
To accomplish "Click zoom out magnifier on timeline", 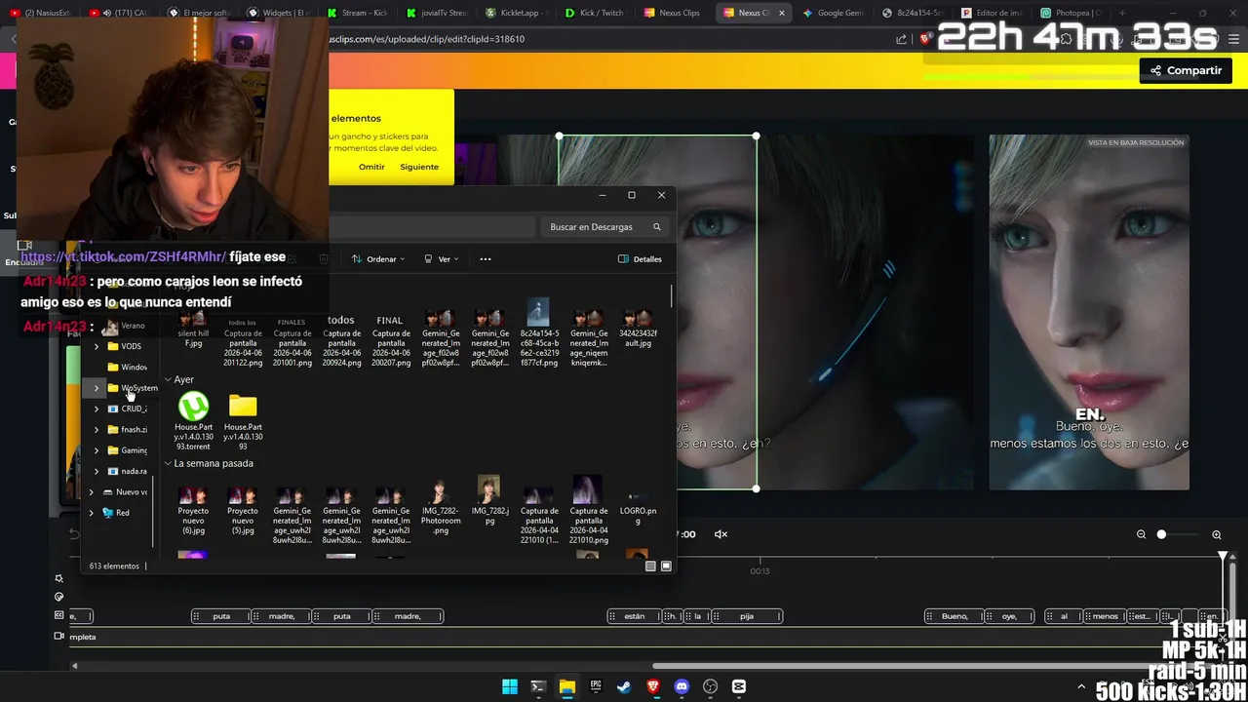I will pos(1141,534).
